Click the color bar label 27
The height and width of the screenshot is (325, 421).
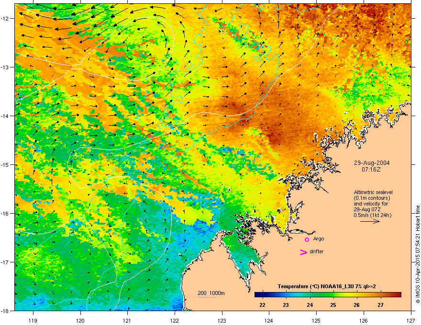pyautogui.click(x=380, y=305)
